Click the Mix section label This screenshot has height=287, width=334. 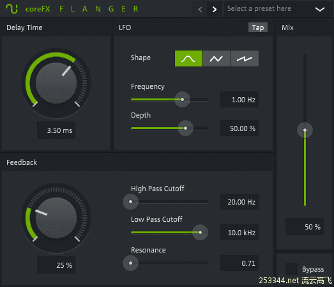[x=287, y=27]
